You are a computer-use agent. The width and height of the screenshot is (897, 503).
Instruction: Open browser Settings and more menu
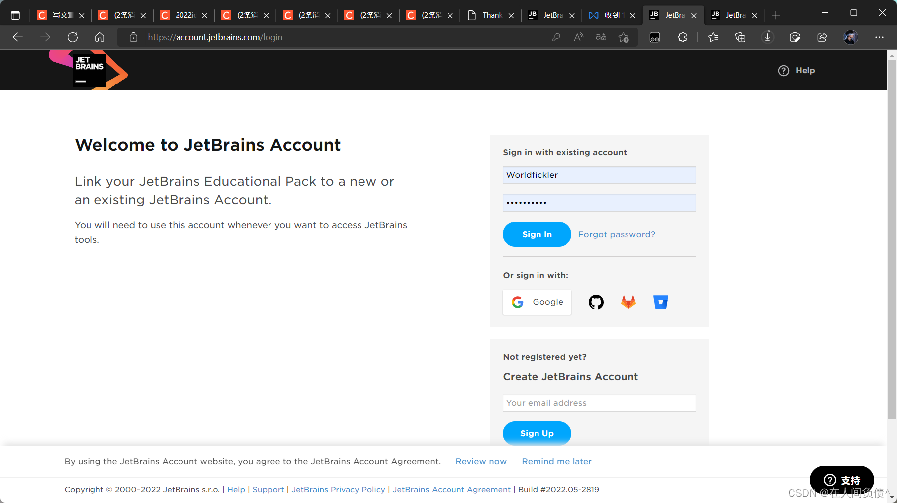pyautogui.click(x=879, y=37)
